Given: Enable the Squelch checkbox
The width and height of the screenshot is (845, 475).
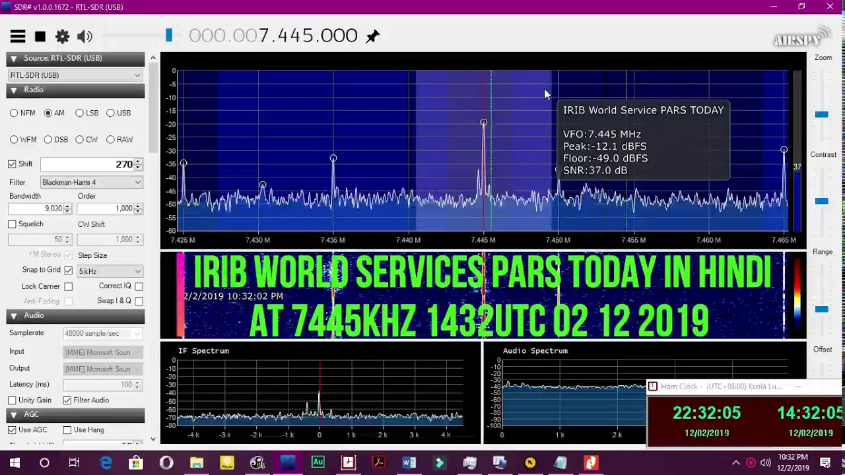Looking at the screenshot, I should tap(12, 224).
